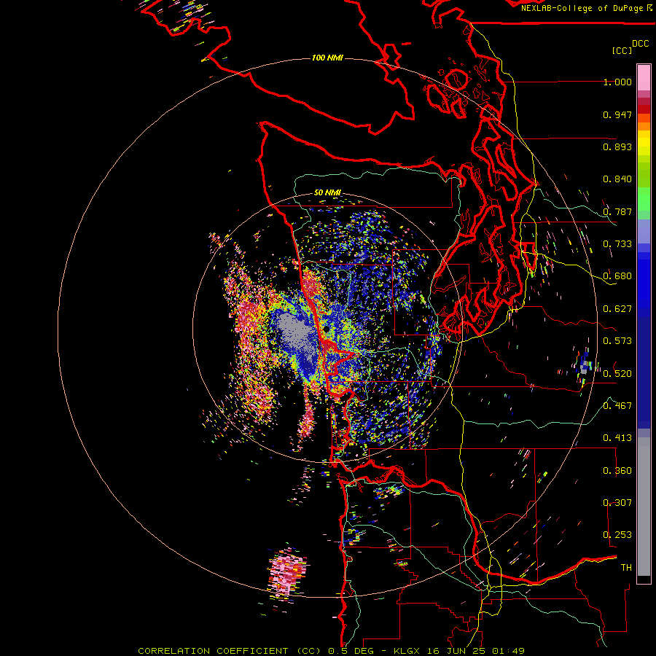Screen dimensions: 656x656
Task: Click the 50 NMI range ring label
Action: 327,193
